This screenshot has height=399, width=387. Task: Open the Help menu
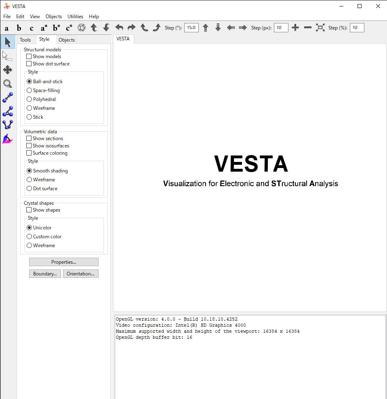point(94,17)
